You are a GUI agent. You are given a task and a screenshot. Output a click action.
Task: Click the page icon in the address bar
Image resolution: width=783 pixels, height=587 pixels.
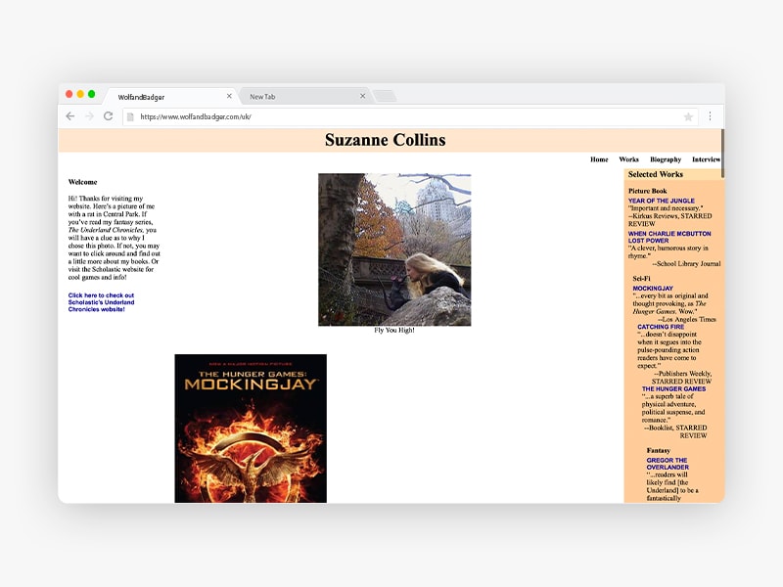(x=130, y=116)
